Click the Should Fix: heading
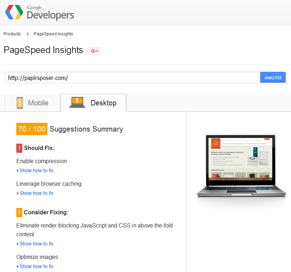This screenshot has height=272, width=291. [x=39, y=148]
